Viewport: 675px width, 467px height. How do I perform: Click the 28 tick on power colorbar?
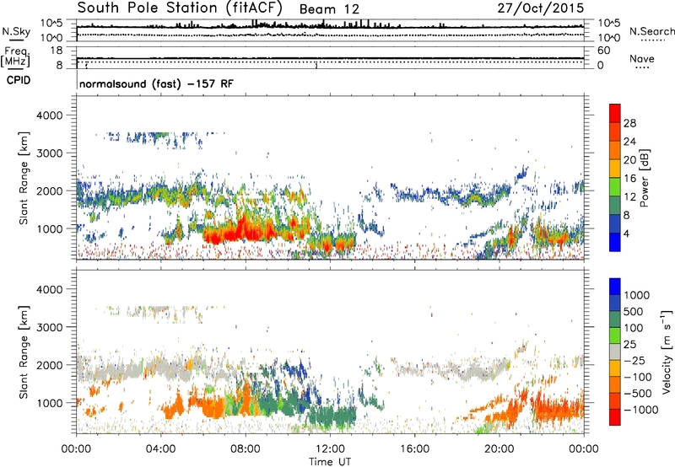coord(629,123)
